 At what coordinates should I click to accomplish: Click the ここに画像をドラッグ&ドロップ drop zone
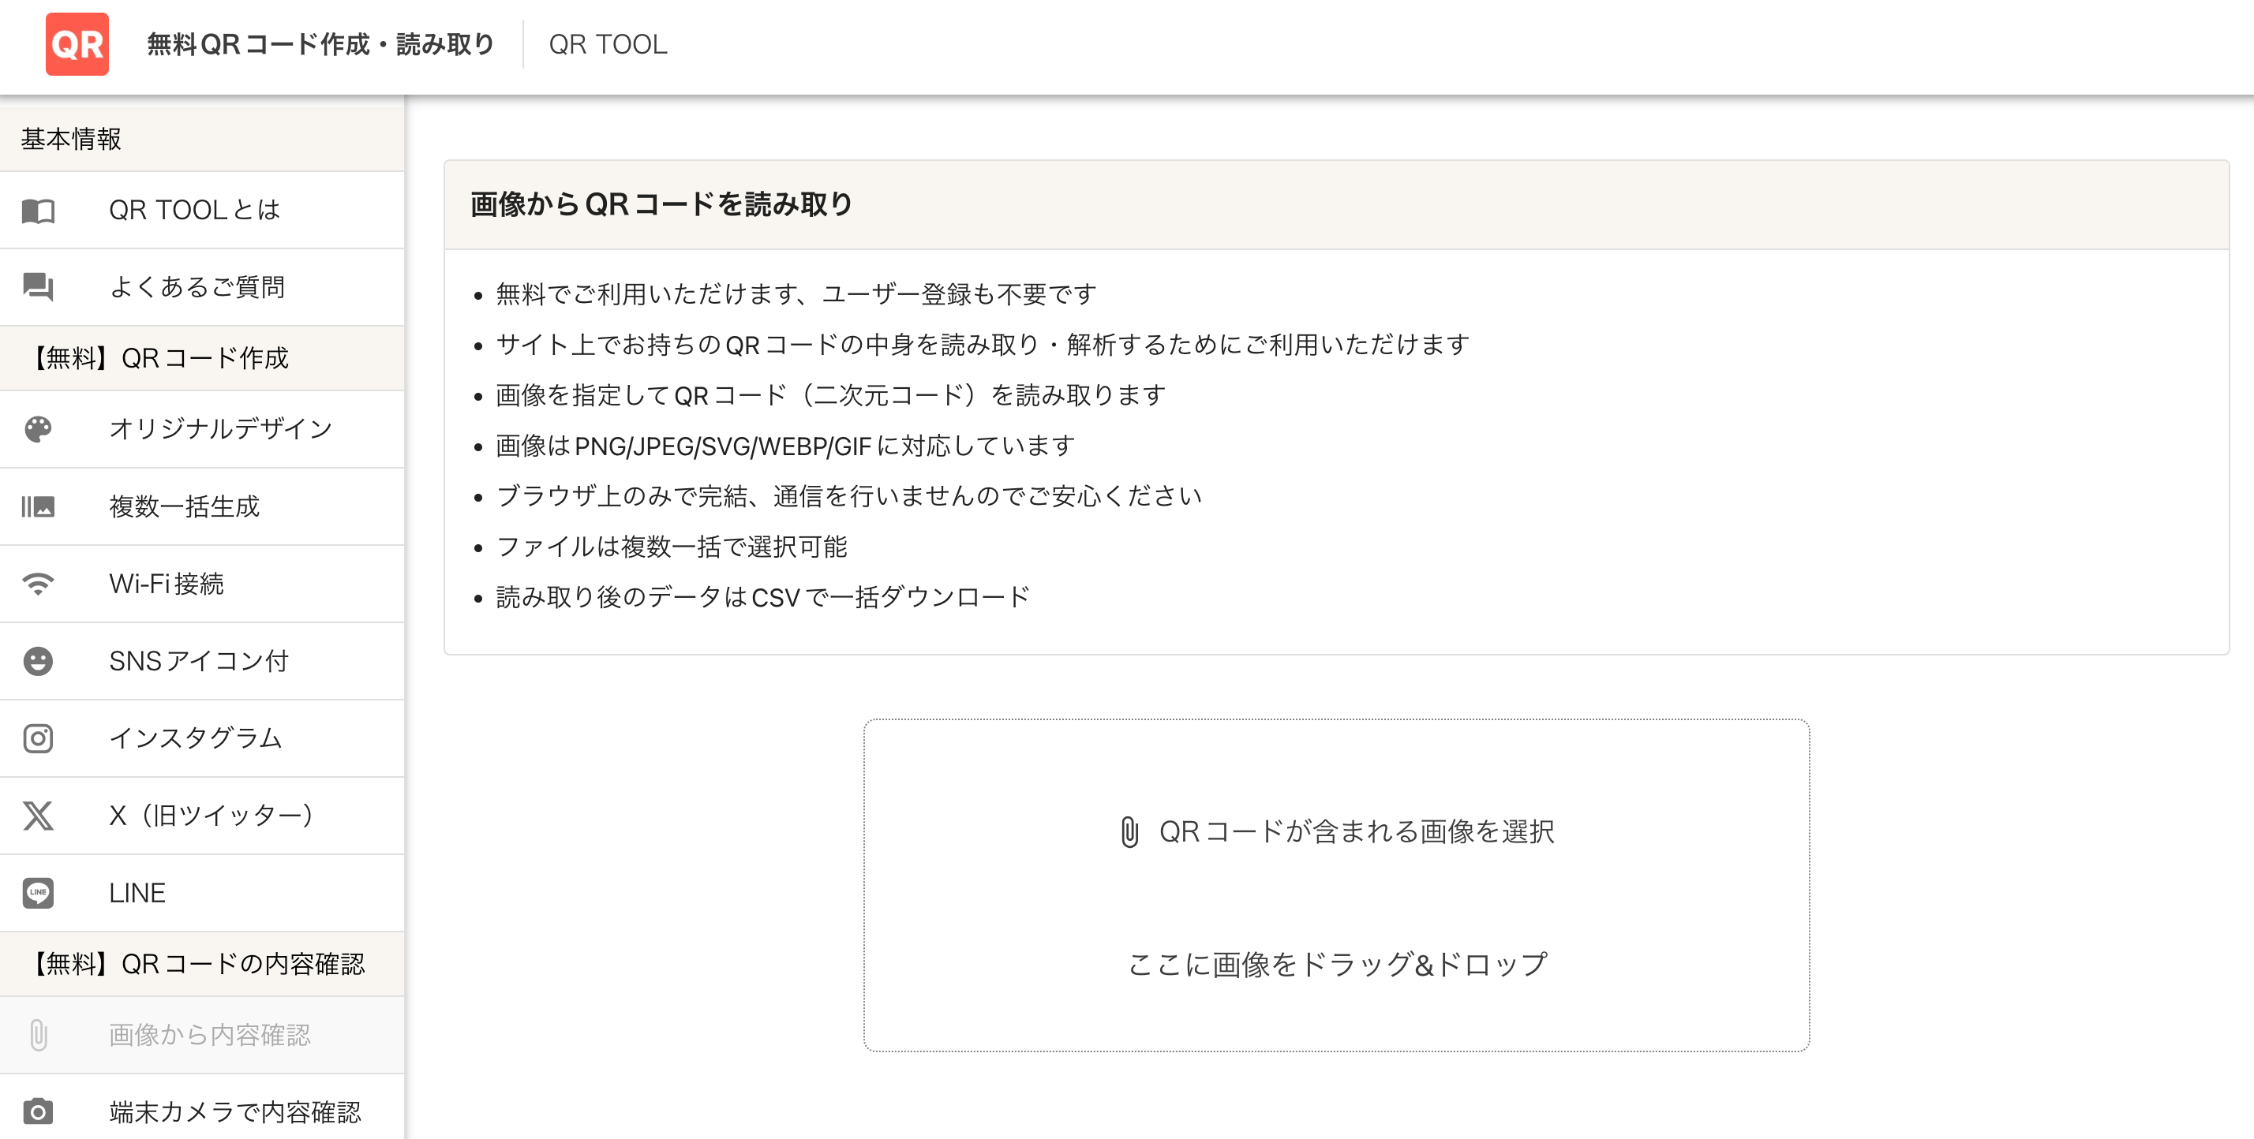pos(1337,964)
